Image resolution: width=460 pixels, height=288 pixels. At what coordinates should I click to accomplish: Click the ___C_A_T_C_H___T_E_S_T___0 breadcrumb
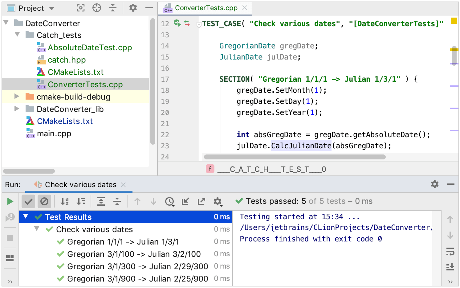[x=271, y=169]
